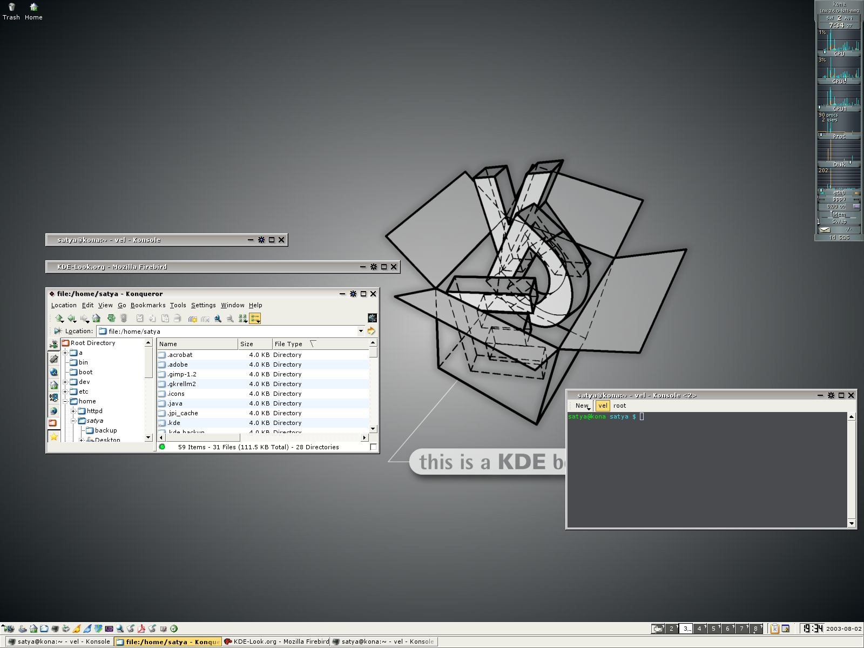Click the directory tree scroll down arrow

coord(148,437)
